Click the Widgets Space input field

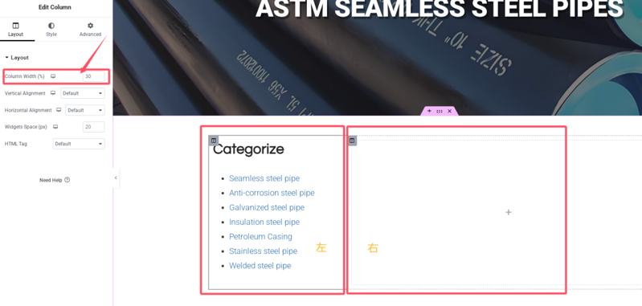(94, 127)
